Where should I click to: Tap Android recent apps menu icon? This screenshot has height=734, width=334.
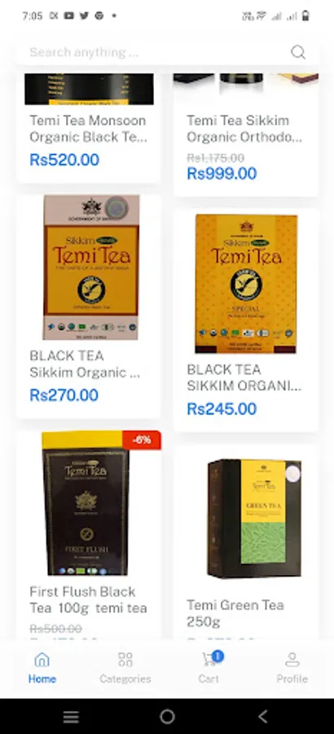coord(71,716)
